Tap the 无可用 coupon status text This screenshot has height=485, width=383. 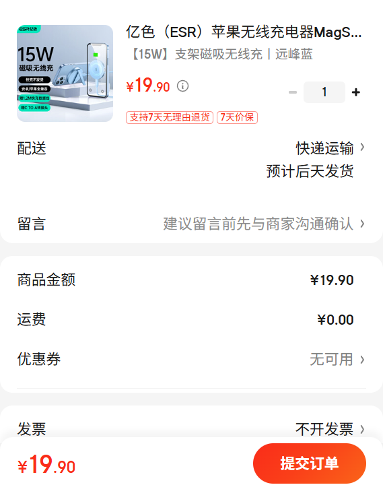331,360
